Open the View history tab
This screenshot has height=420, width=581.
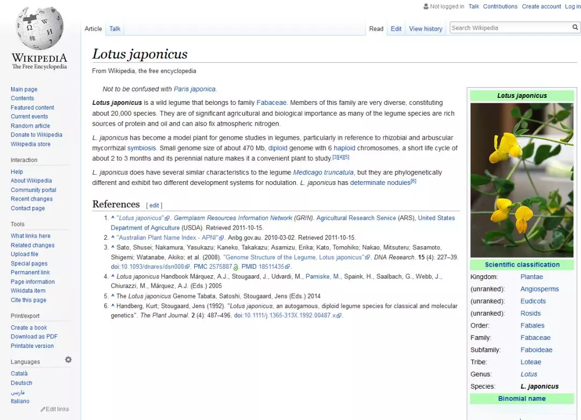(425, 29)
